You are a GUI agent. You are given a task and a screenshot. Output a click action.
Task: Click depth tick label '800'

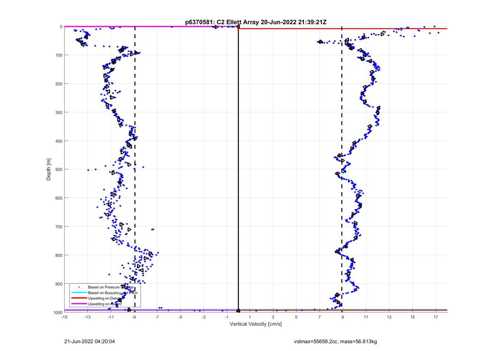pyautogui.click(x=58, y=255)
